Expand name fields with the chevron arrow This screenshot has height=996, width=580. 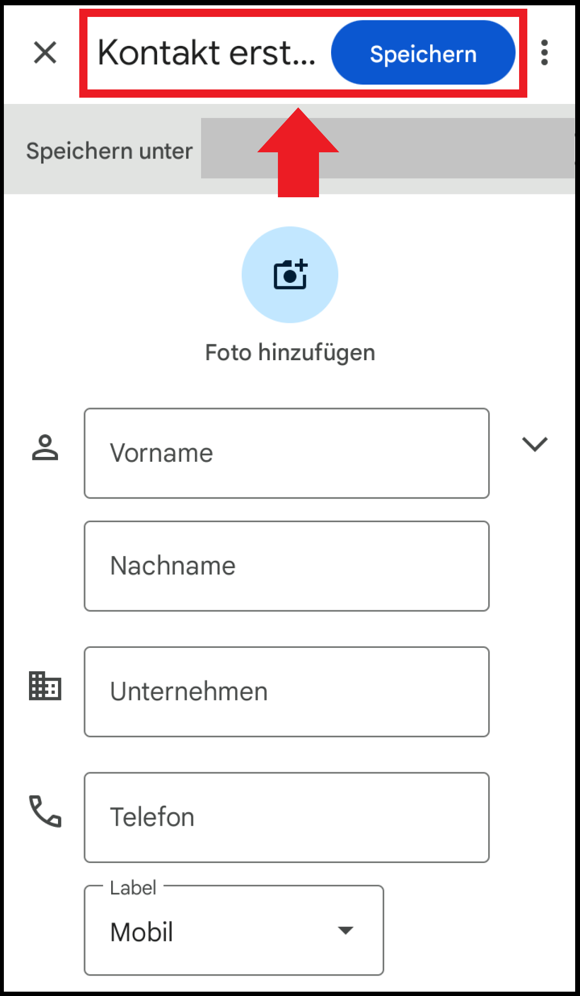click(x=535, y=444)
